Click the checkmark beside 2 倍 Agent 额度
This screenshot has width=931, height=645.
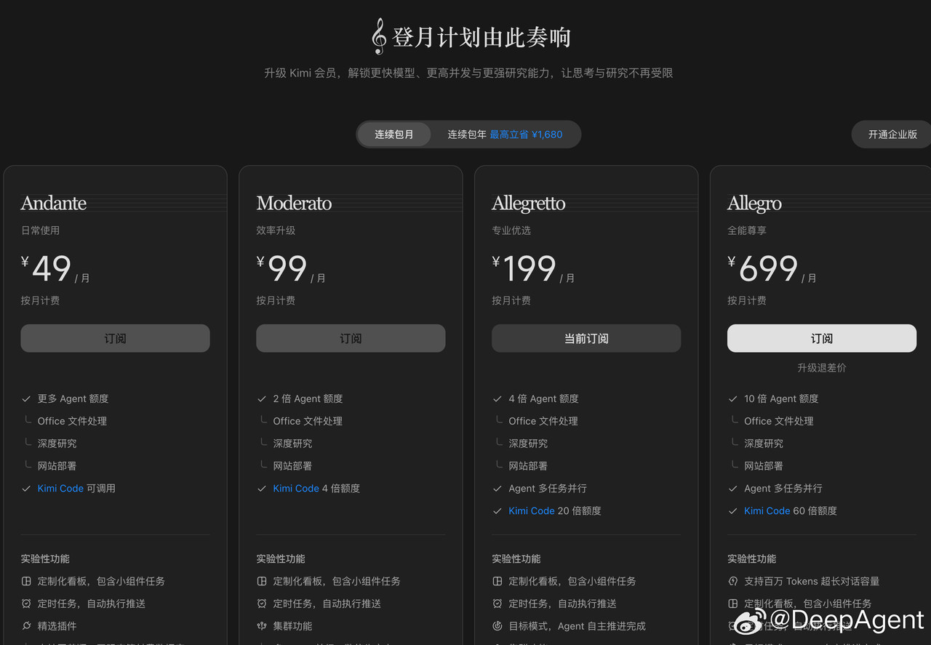click(x=262, y=398)
